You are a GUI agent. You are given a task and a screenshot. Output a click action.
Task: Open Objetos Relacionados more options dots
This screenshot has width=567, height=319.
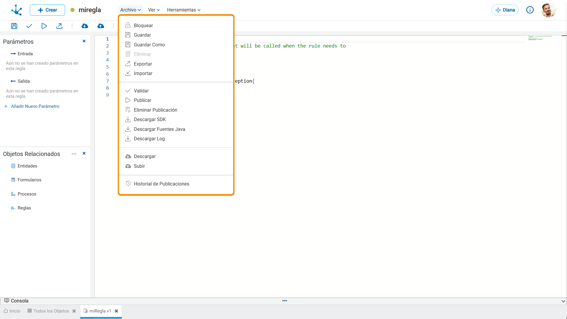coord(74,154)
